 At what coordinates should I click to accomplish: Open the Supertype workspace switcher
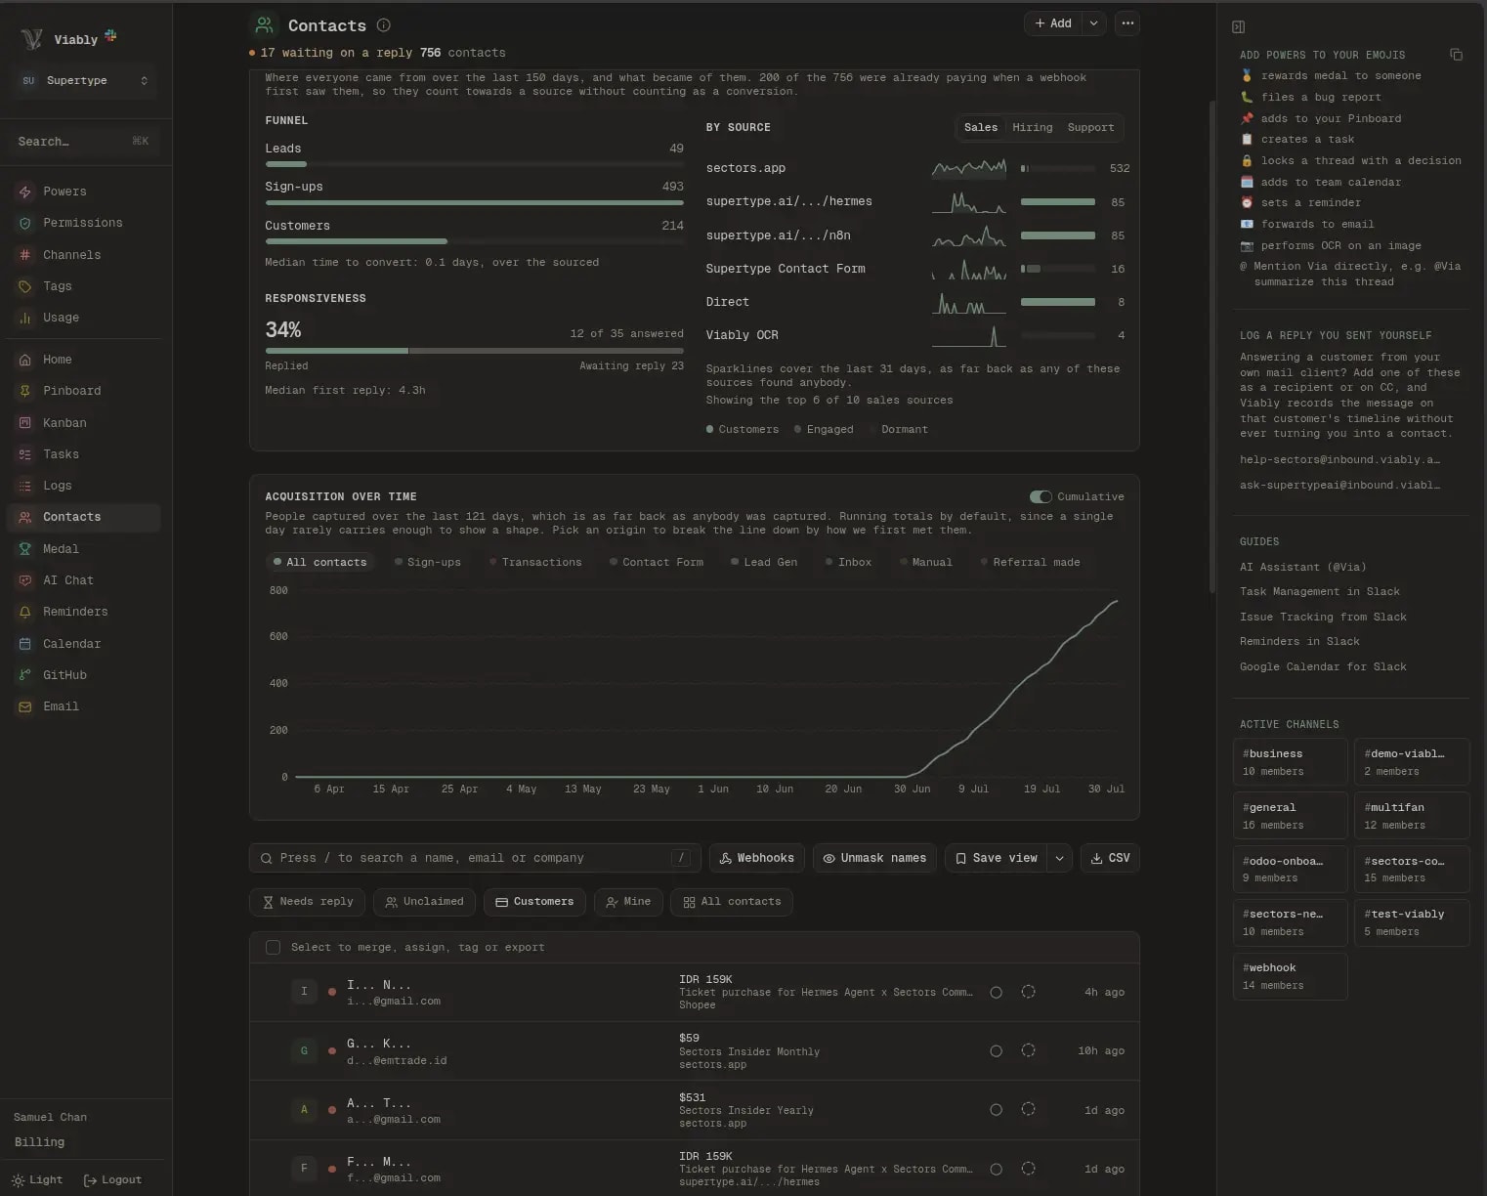[x=85, y=81]
